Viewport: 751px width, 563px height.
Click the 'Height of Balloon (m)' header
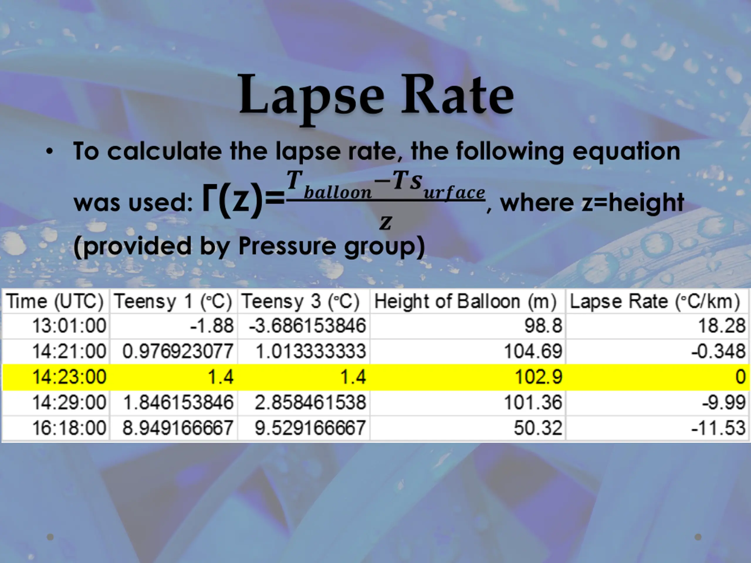468,301
